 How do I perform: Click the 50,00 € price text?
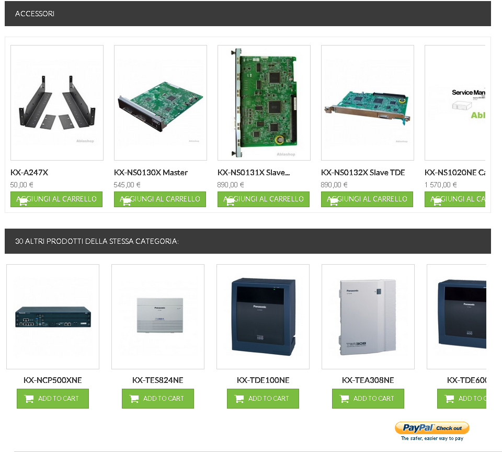point(22,185)
